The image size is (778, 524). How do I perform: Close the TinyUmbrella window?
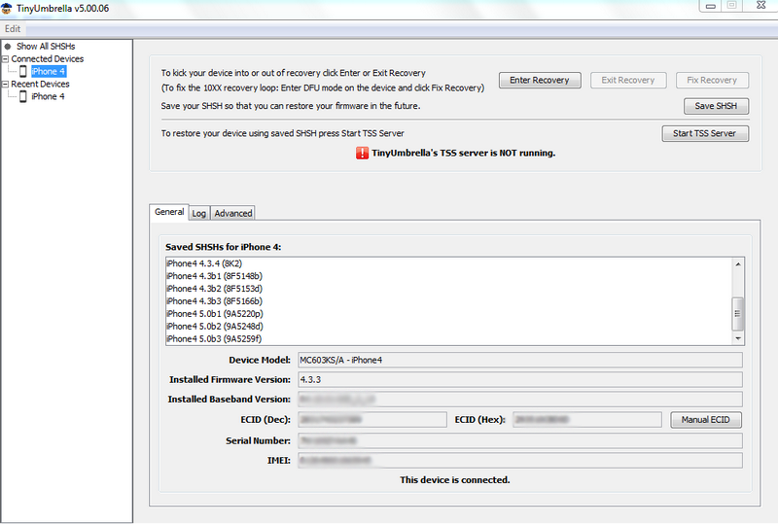(761, 5)
